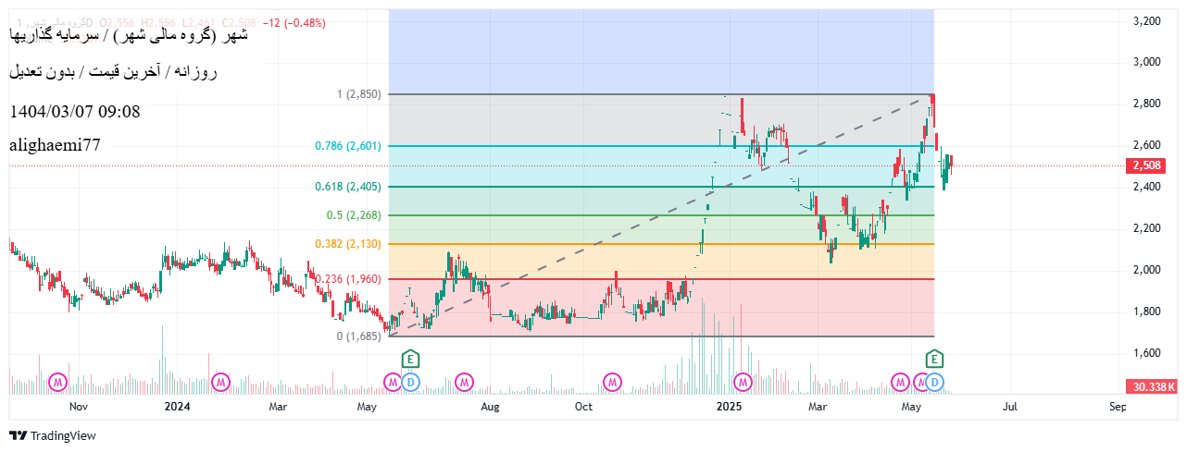Click the M marker above the 2025 label
Image resolution: width=1187 pixels, height=452 pixels.
pos(743,381)
